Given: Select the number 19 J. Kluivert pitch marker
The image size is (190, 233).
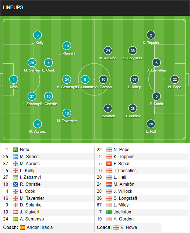Looking at the screenshot, I should coord(67,46).
